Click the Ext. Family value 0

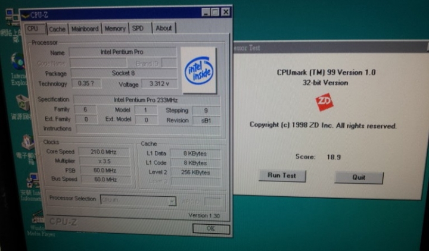tap(86, 120)
